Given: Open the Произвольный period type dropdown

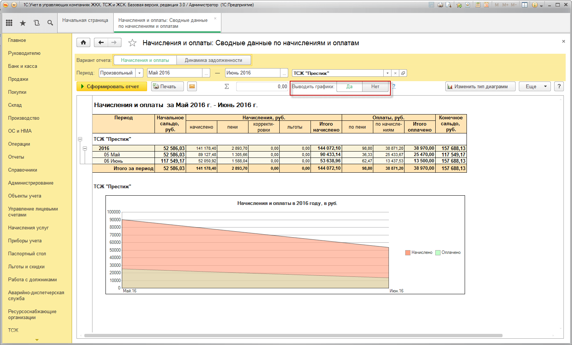Looking at the screenshot, I should pos(139,73).
